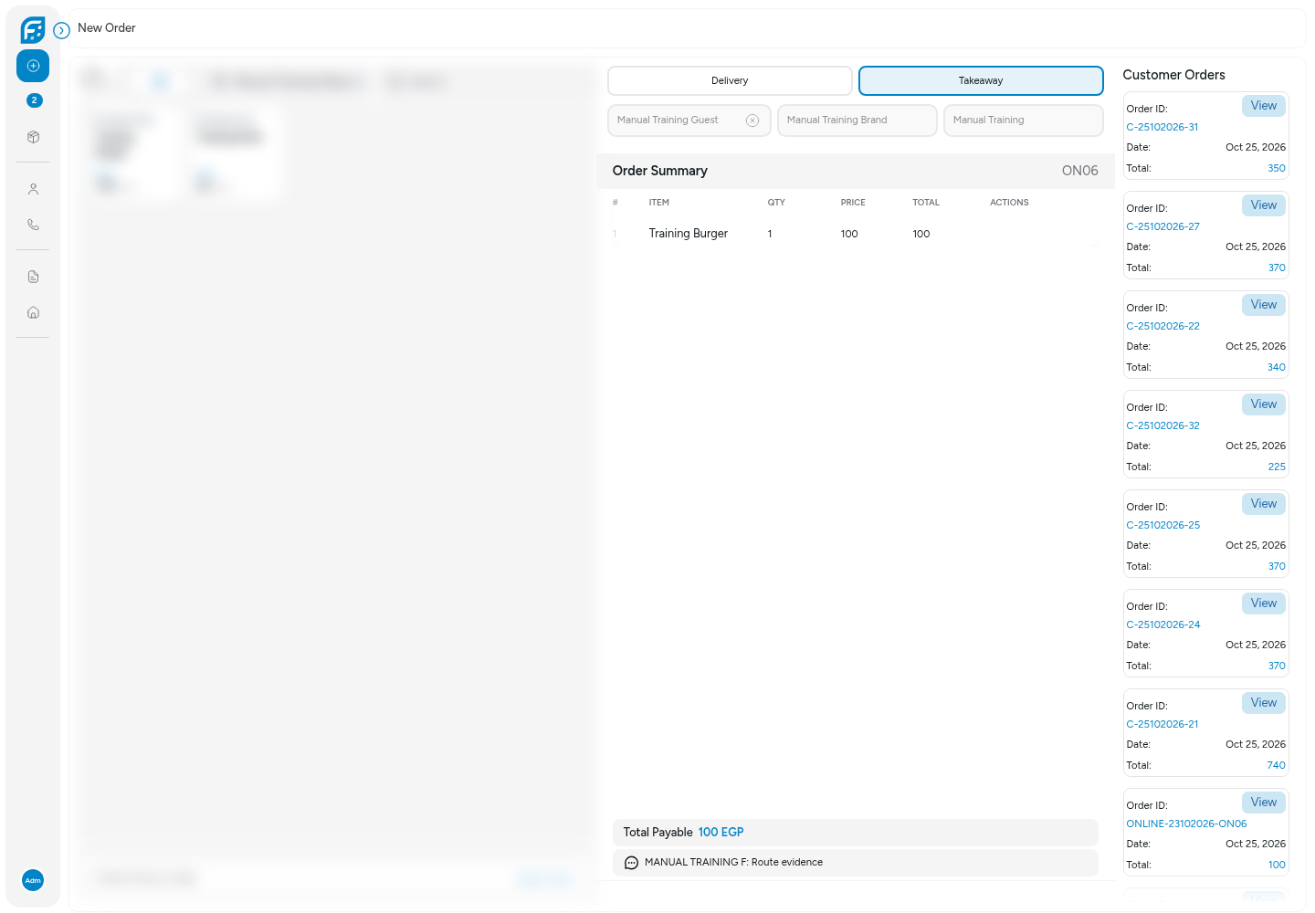1315x913 pixels.
Task: Click total 740 on order C-25102026-21
Action: pyautogui.click(x=1276, y=766)
